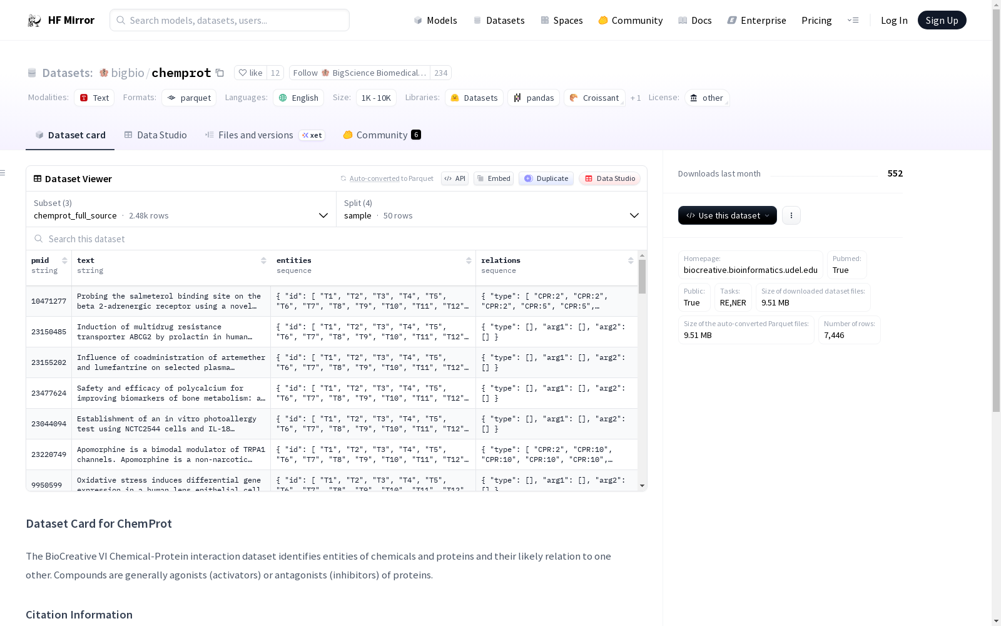Open Community in the top navbar

[x=630, y=20]
